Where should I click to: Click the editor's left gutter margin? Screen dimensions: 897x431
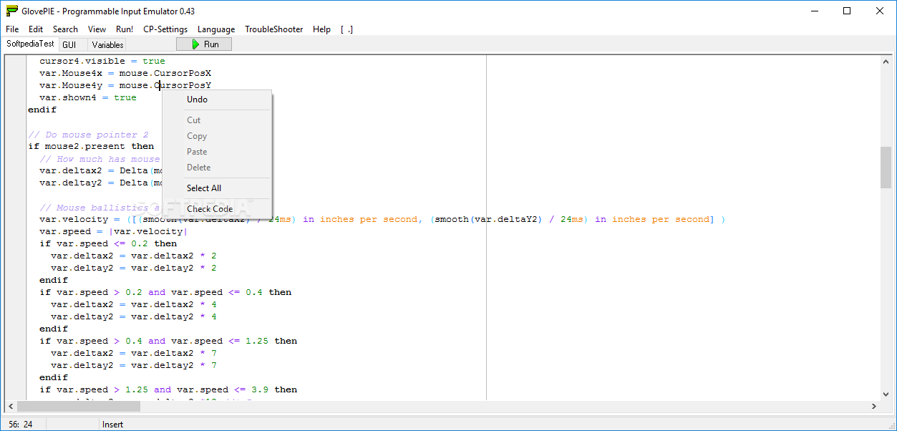coord(14,228)
